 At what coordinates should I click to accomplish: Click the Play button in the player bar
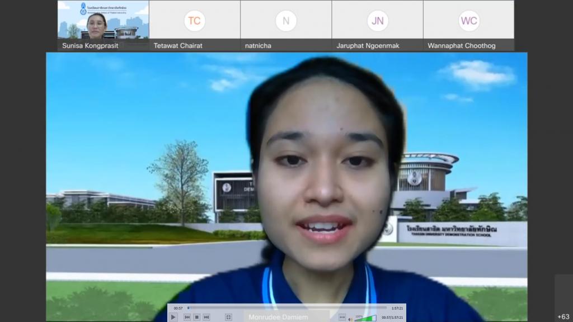[x=173, y=318]
